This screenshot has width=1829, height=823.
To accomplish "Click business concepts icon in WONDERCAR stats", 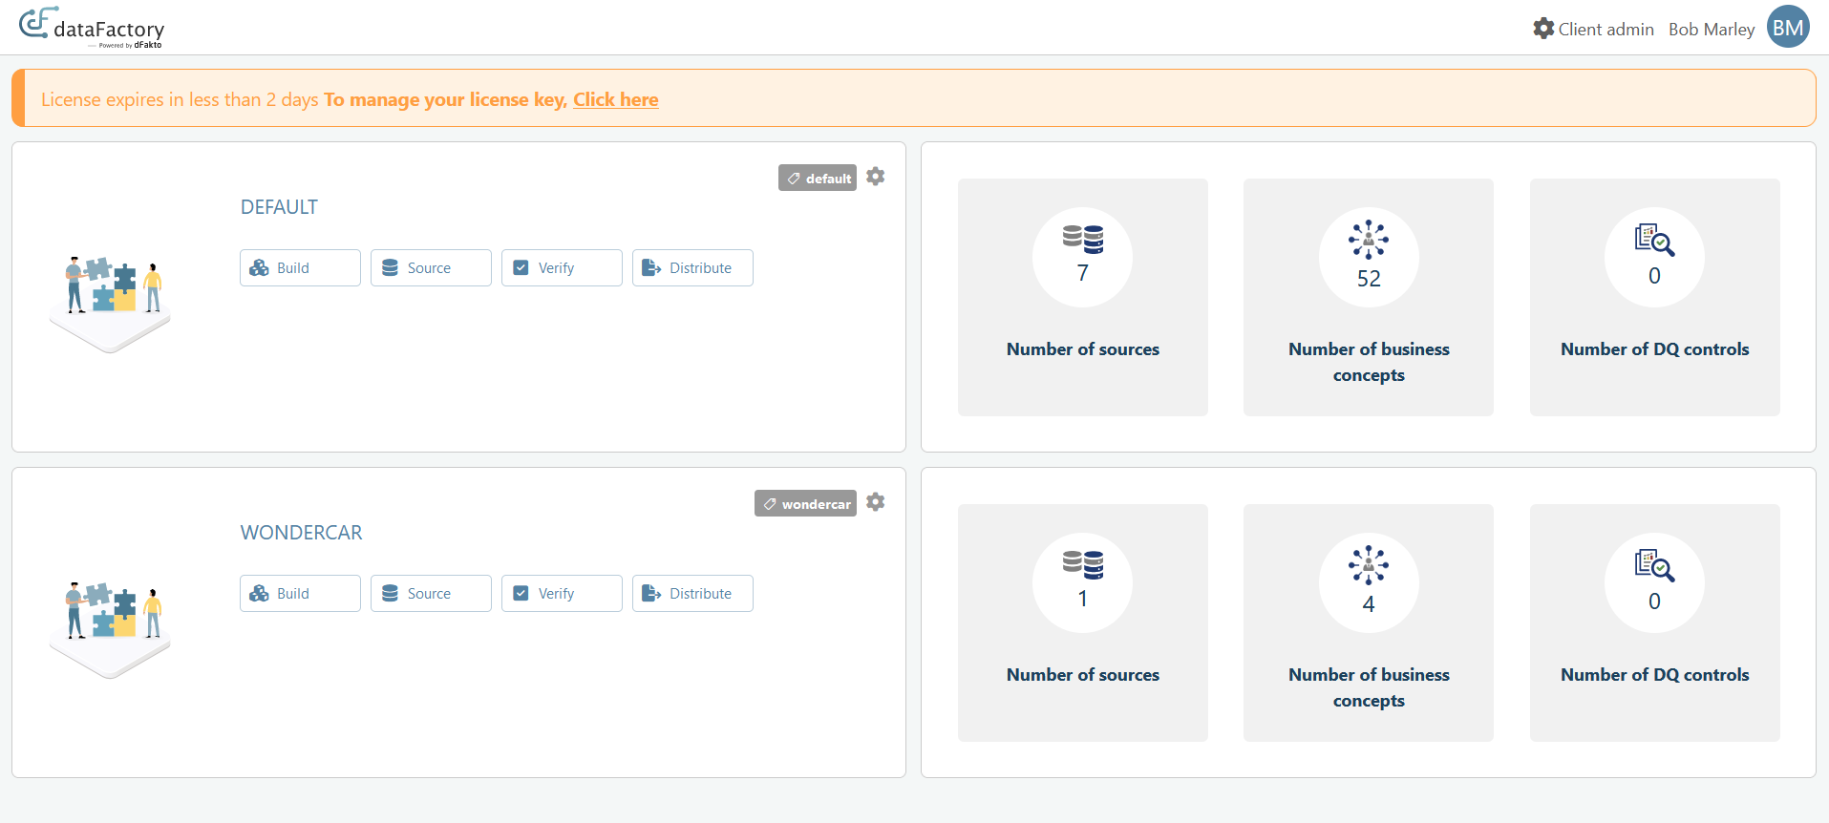I will click(1368, 565).
